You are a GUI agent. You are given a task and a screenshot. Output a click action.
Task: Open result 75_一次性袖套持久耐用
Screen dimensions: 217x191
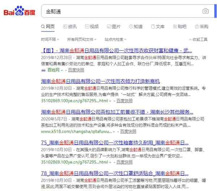(x=115, y=143)
